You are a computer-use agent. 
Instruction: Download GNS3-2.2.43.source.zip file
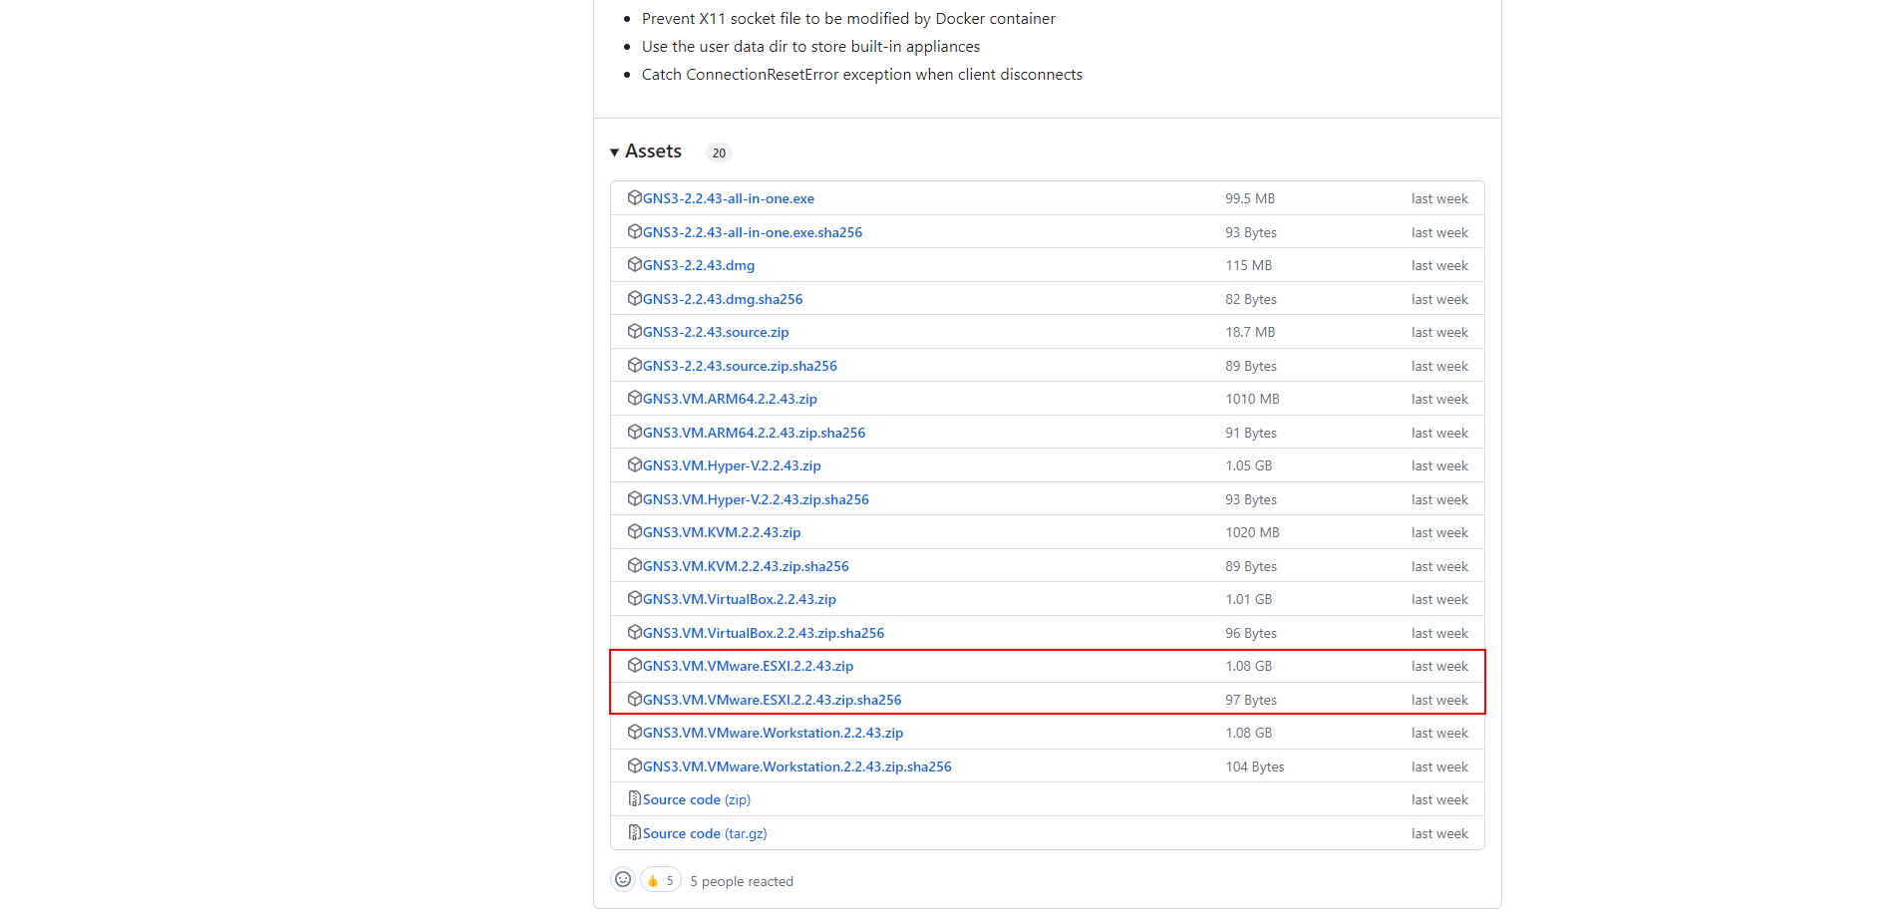(715, 332)
